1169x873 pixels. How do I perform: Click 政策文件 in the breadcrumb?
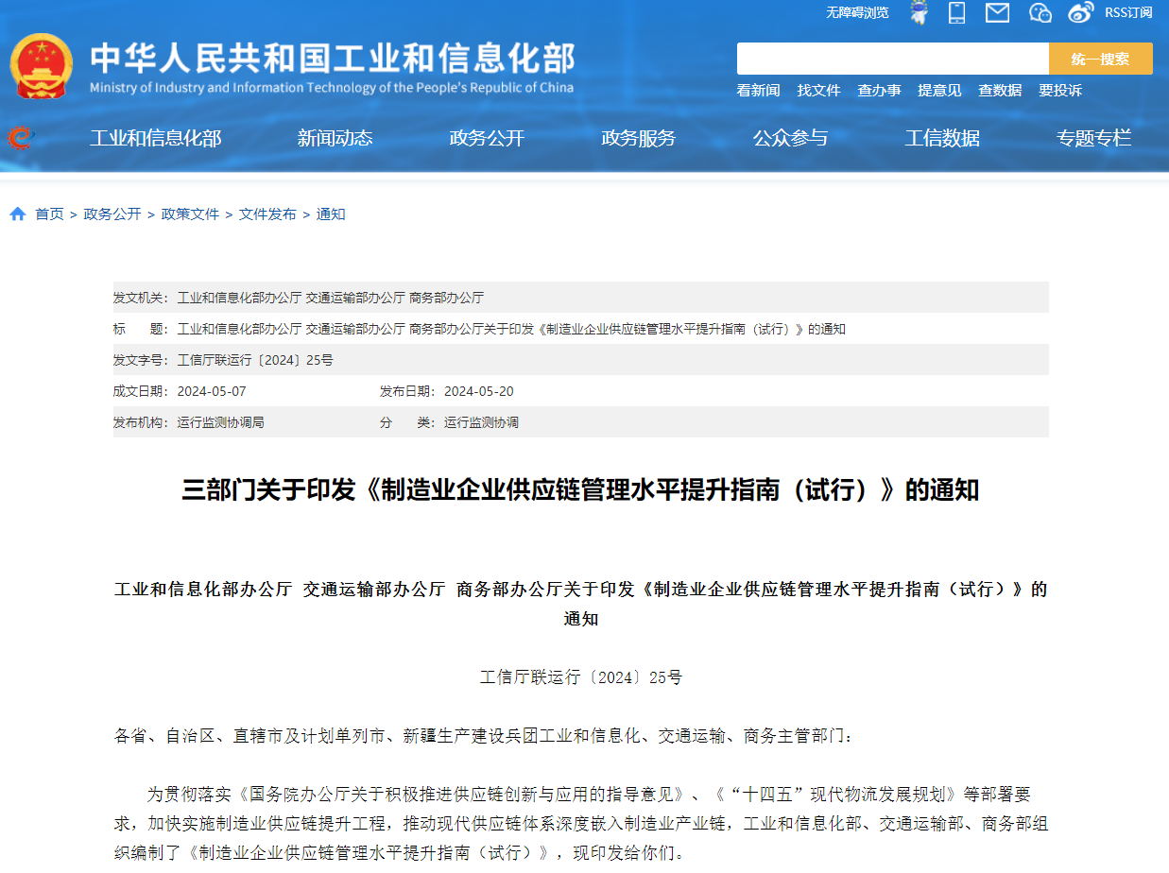click(190, 214)
